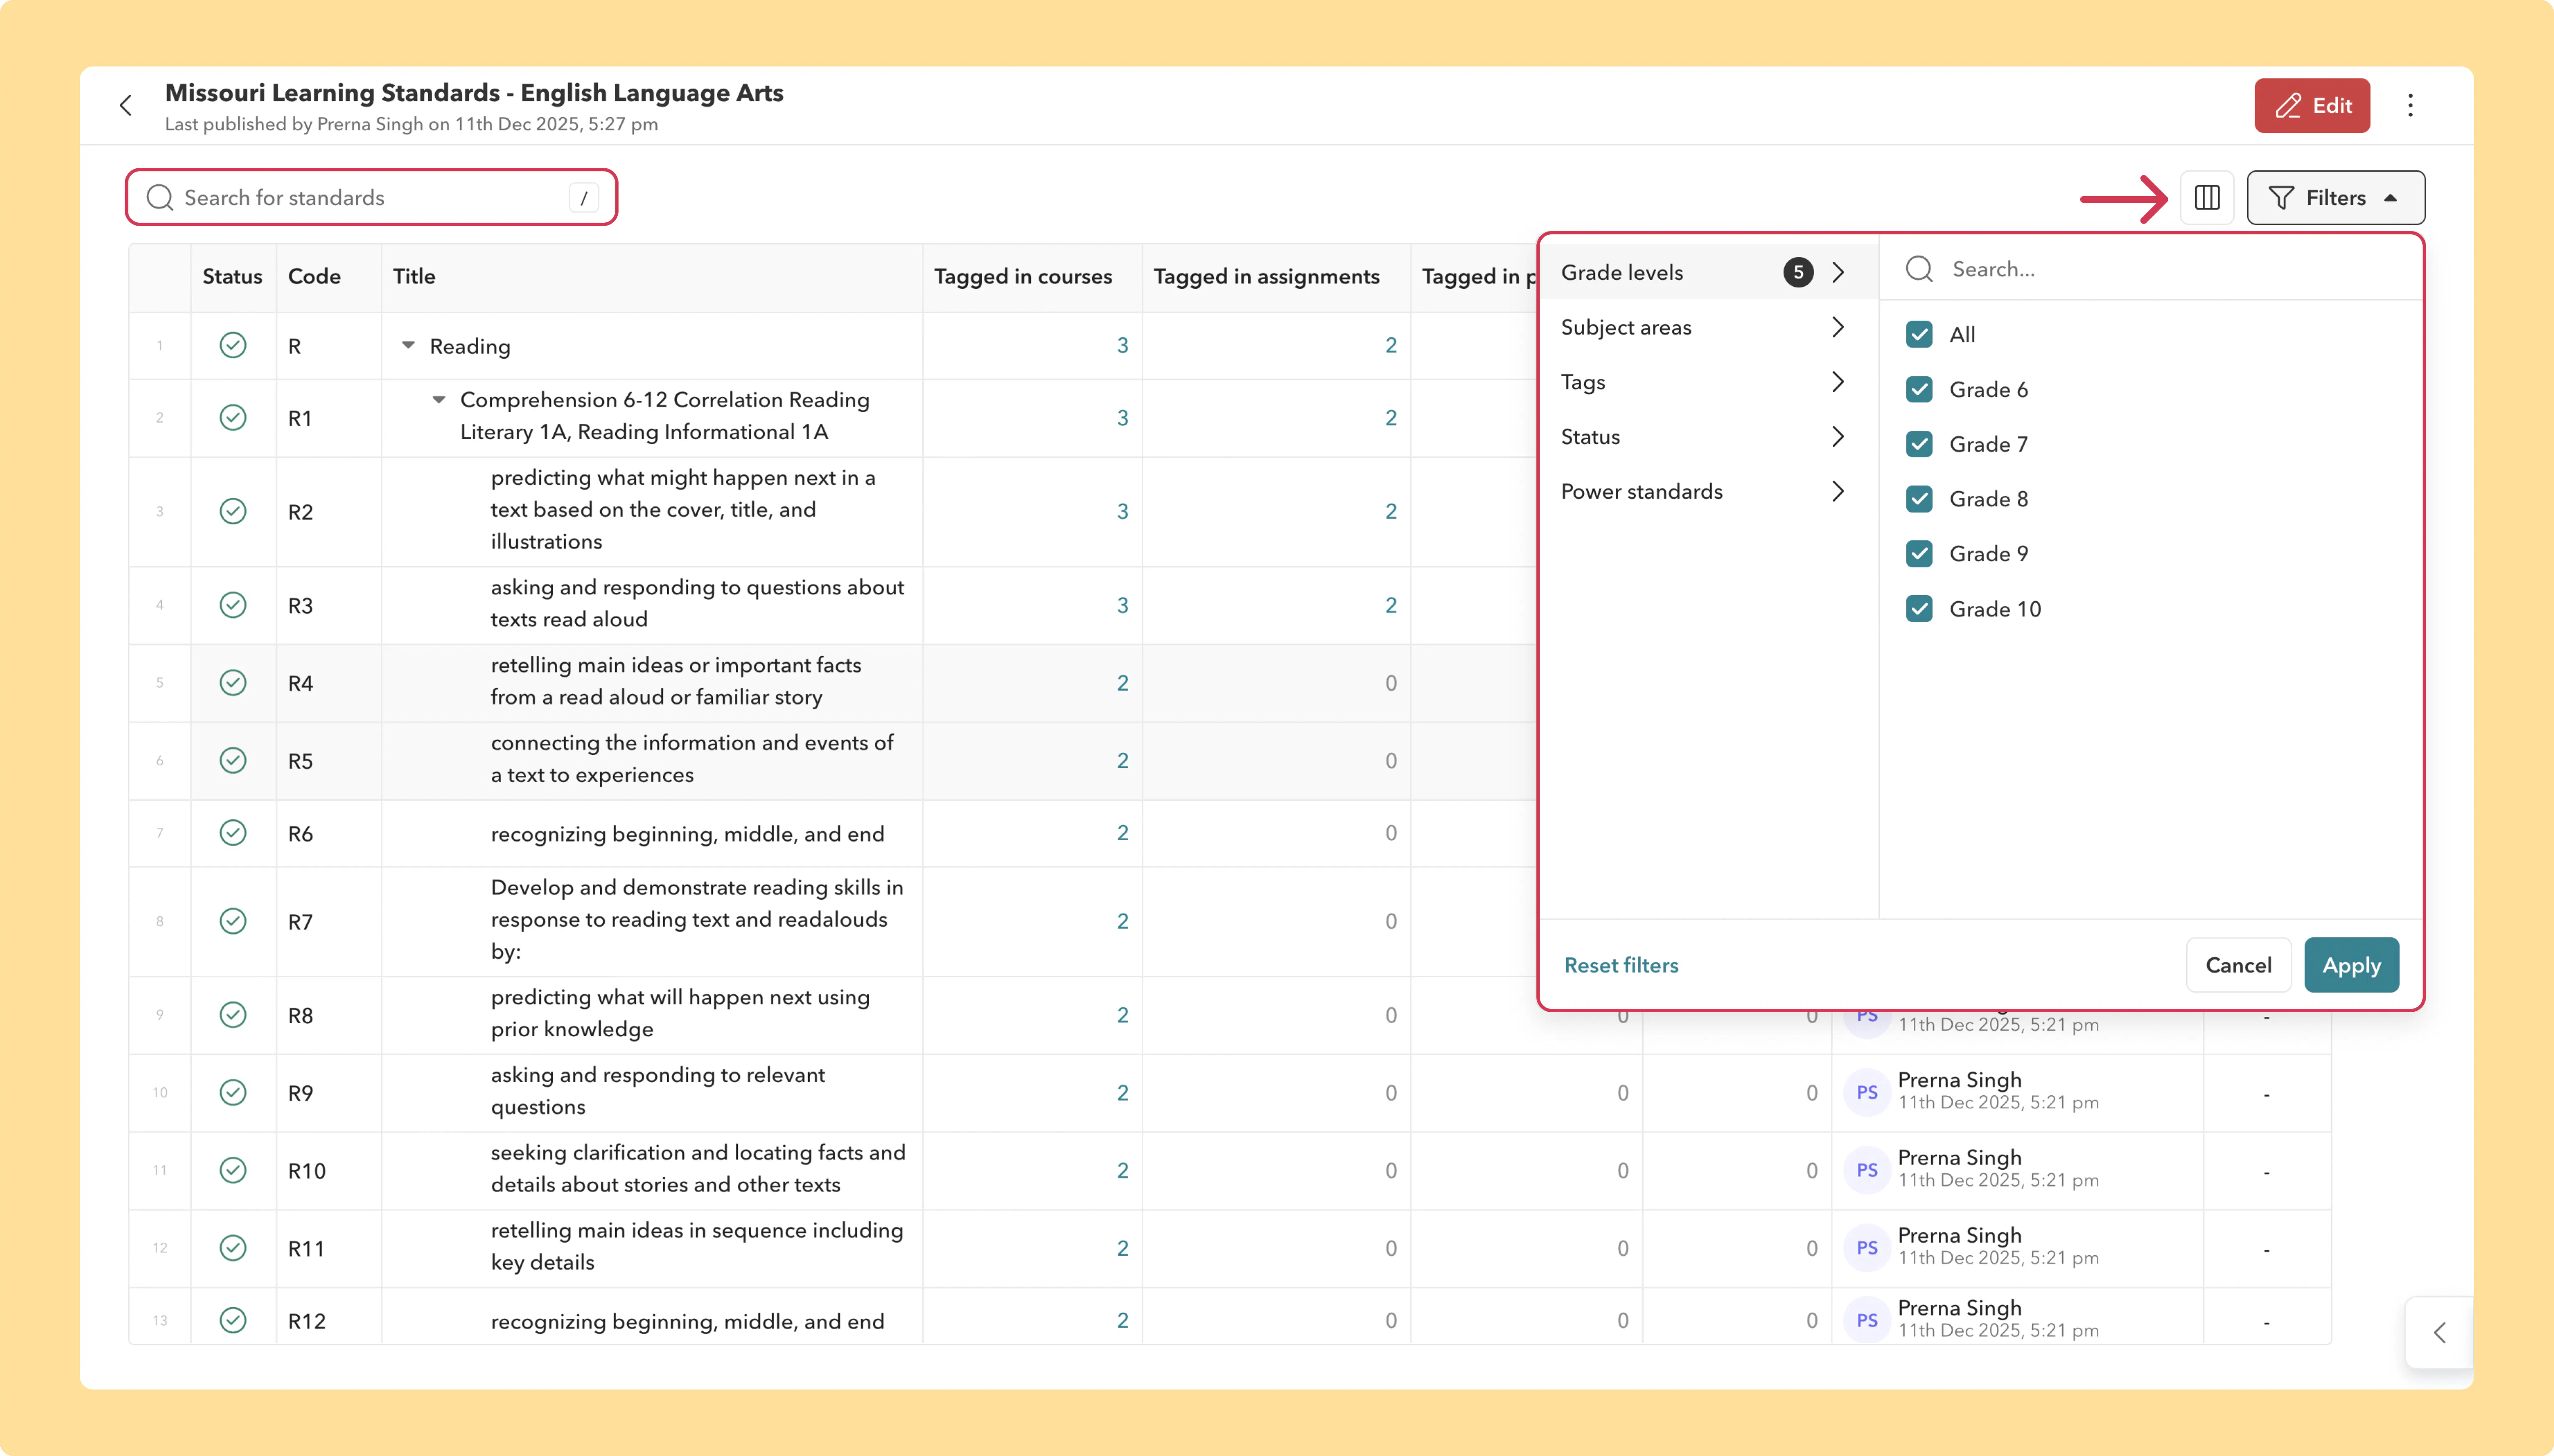Click the status check icon for R8
The height and width of the screenshot is (1456, 2554).
[233, 1015]
